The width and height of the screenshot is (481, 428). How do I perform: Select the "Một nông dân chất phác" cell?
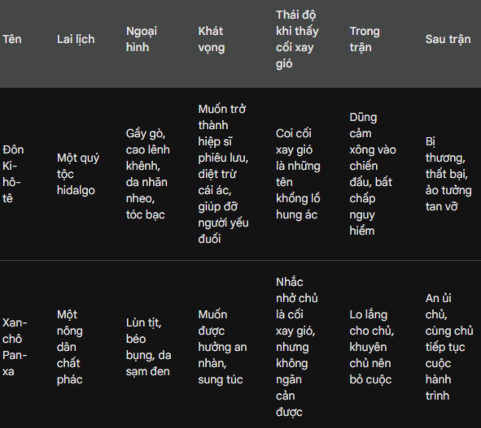(x=70, y=347)
